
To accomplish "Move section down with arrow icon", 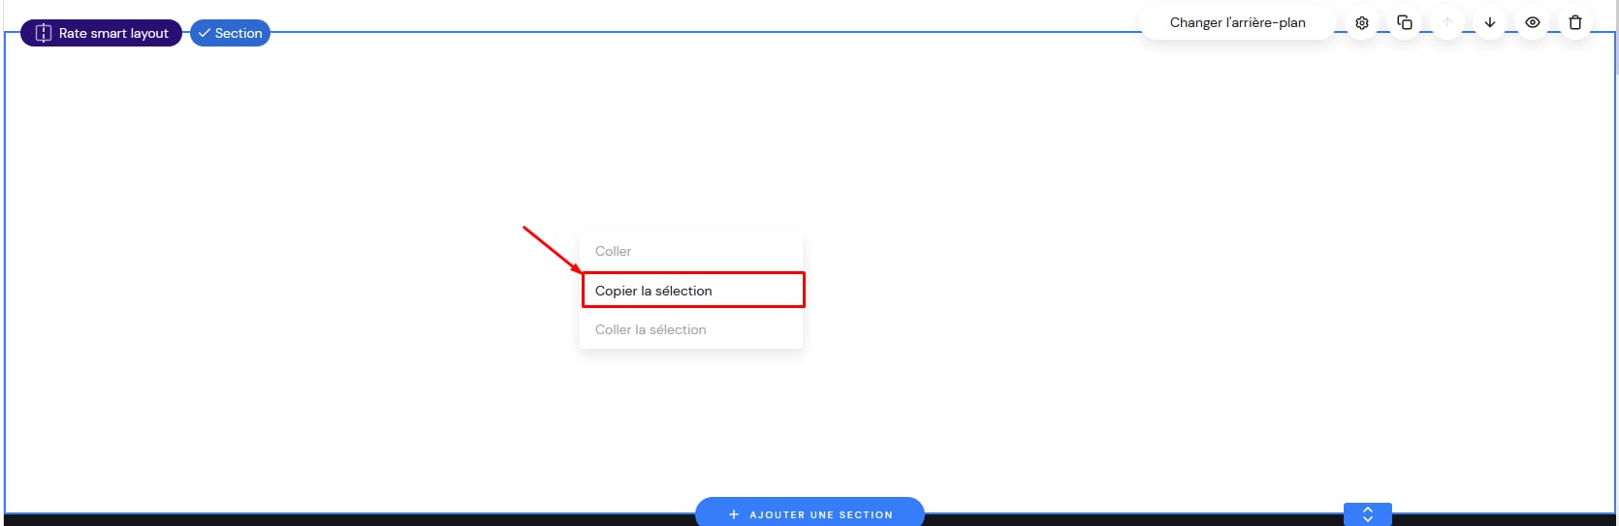I will (x=1489, y=23).
